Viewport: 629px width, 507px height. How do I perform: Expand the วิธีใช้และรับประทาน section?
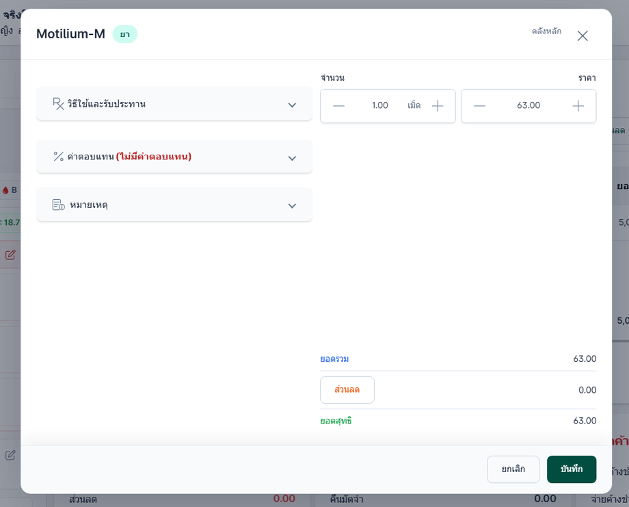tap(174, 104)
